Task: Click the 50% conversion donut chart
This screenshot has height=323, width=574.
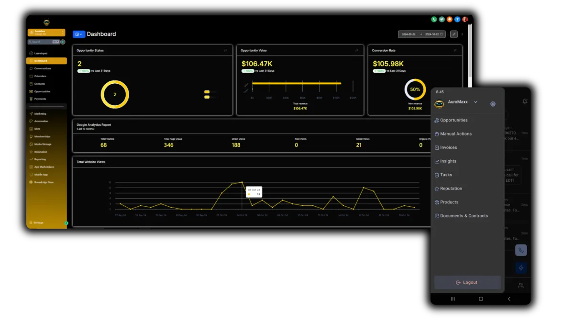Action: [415, 89]
